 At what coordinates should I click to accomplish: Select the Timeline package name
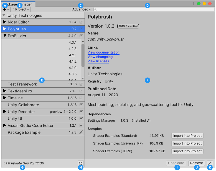[x=15, y=98]
